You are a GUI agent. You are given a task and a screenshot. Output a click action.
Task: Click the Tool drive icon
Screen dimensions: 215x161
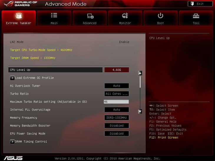tap(196, 16)
